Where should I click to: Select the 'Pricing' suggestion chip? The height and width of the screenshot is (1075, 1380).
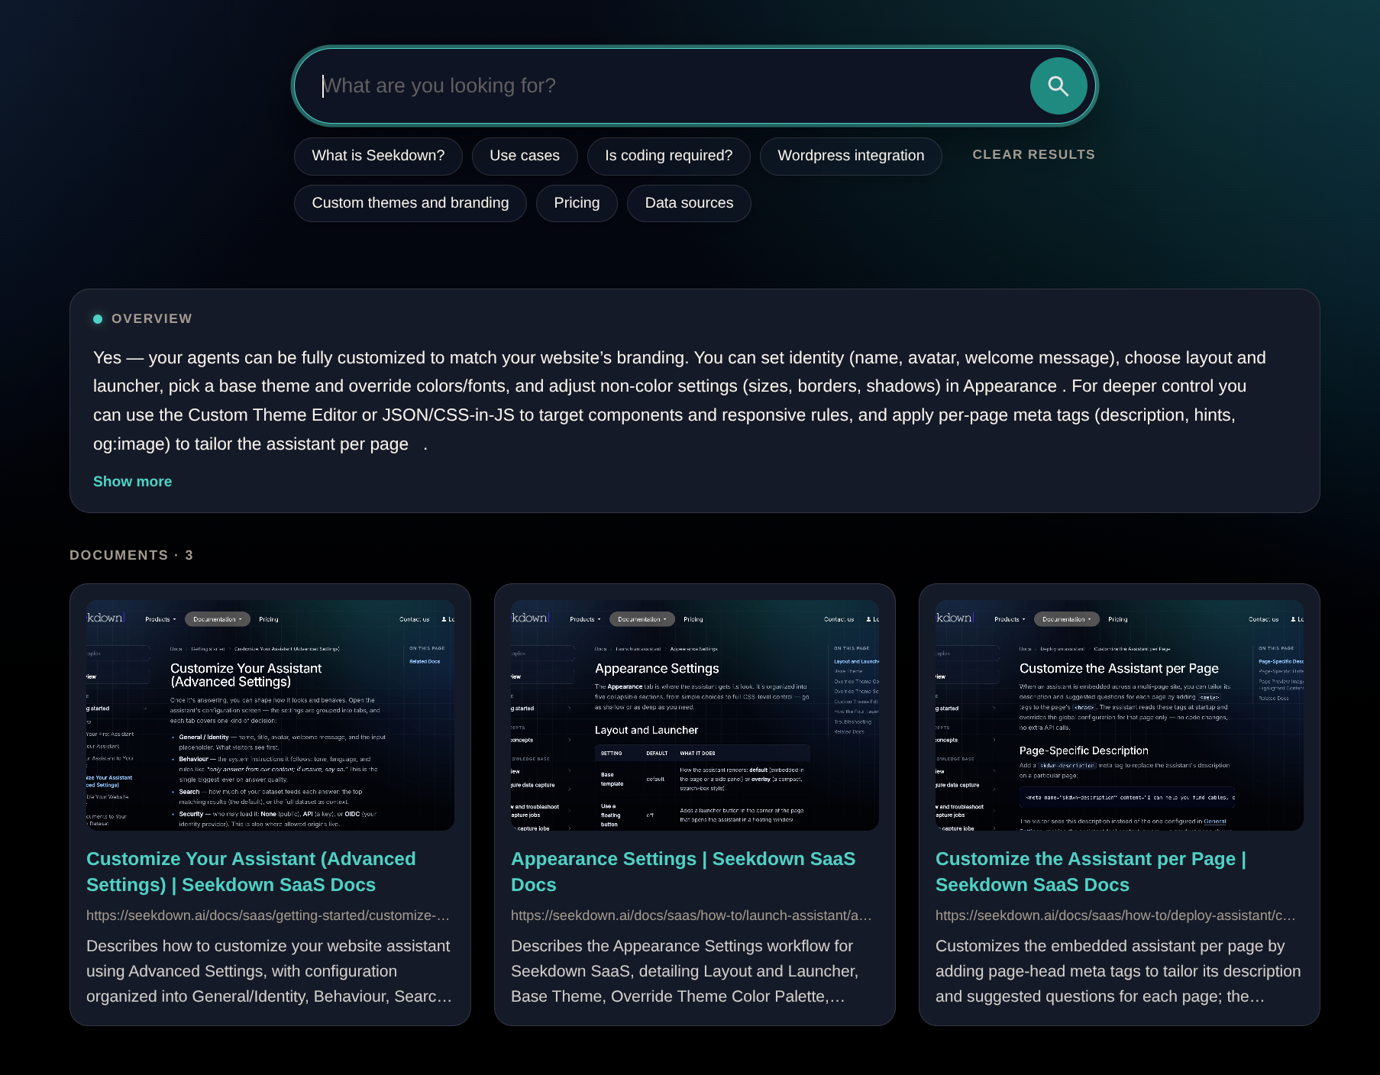pyautogui.click(x=577, y=203)
